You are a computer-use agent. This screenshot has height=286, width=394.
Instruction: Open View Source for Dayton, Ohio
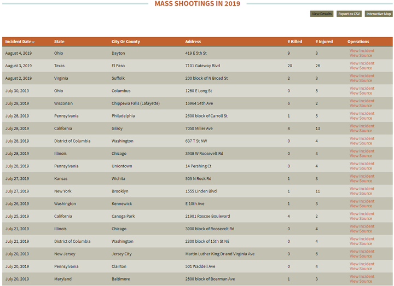(361, 55)
